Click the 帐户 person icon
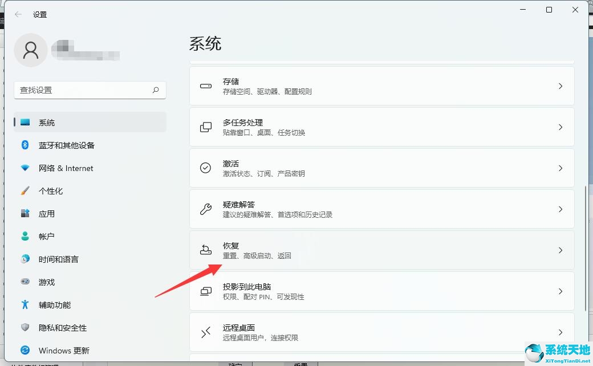 24,236
